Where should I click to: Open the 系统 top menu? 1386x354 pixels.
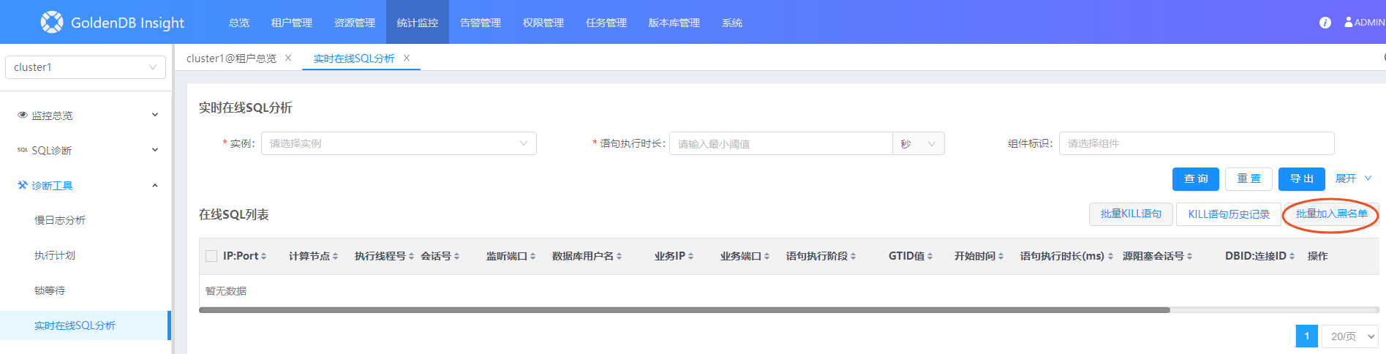[x=732, y=23]
